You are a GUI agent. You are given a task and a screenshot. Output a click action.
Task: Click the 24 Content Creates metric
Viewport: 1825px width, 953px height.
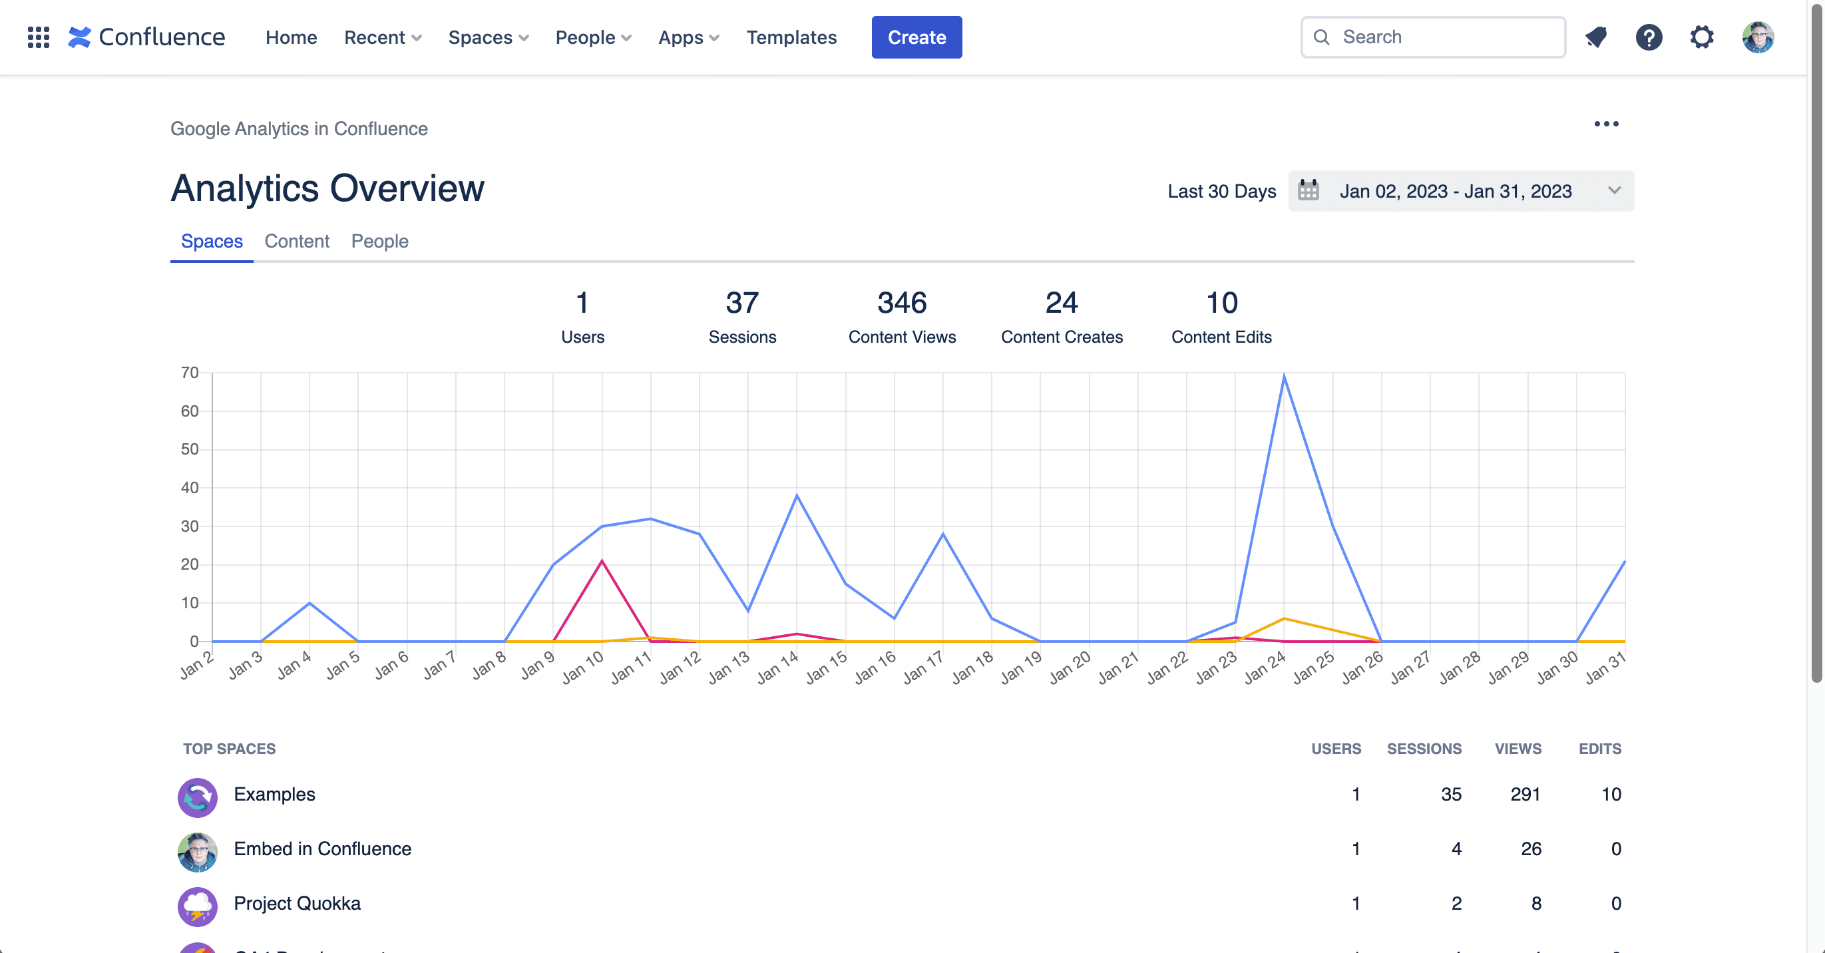coord(1062,317)
